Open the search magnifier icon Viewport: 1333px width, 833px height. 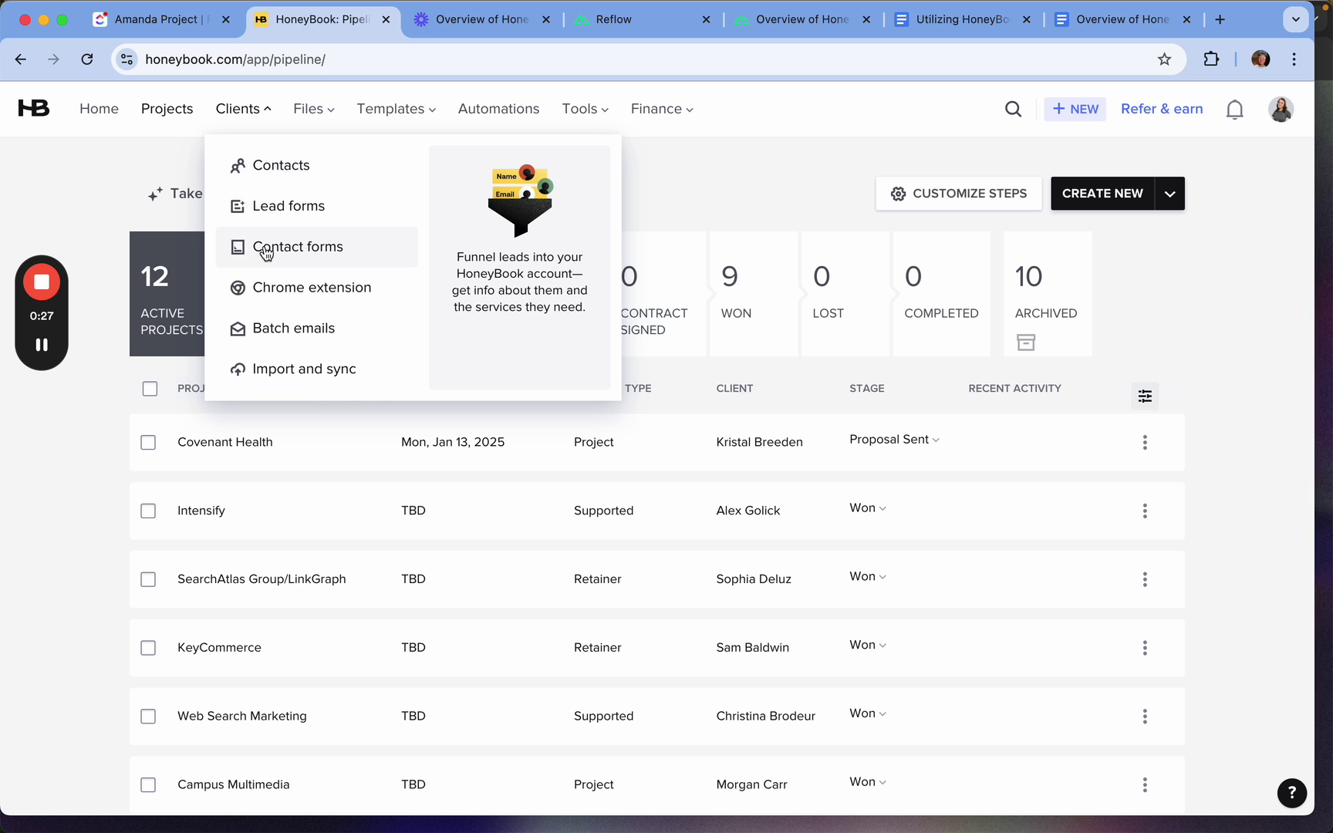coord(1014,110)
